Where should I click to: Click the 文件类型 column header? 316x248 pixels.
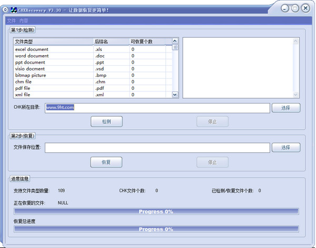[x=54, y=42]
